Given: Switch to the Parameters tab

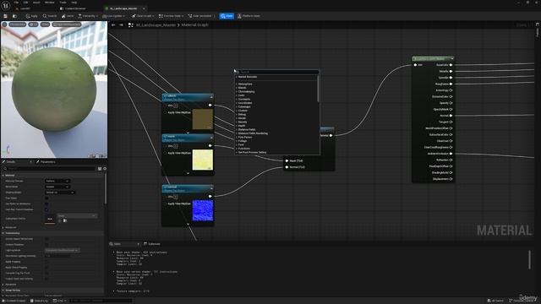Looking at the screenshot, I should [x=46, y=161].
